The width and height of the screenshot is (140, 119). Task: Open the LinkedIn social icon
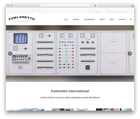pos(16,11)
